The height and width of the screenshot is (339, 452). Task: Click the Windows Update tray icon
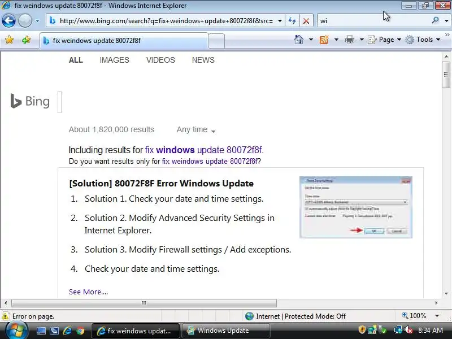[x=372, y=330]
